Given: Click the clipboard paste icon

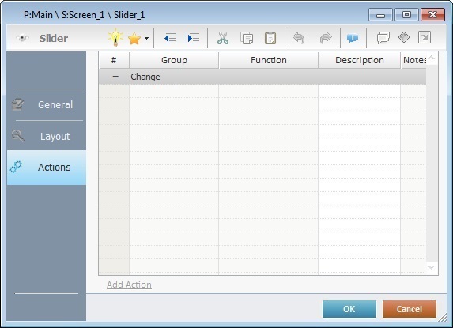Looking at the screenshot, I should pyautogui.click(x=270, y=38).
